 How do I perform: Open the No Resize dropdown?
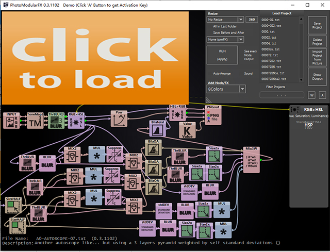pyautogui.click(x=225, y=20)
